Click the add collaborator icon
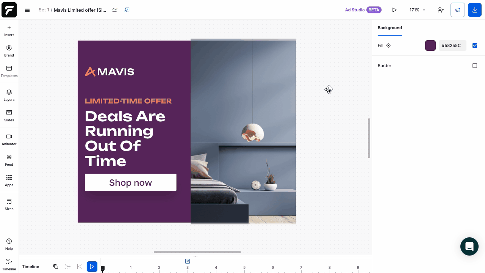The image size is (485, 273). [x=441, y=10]
